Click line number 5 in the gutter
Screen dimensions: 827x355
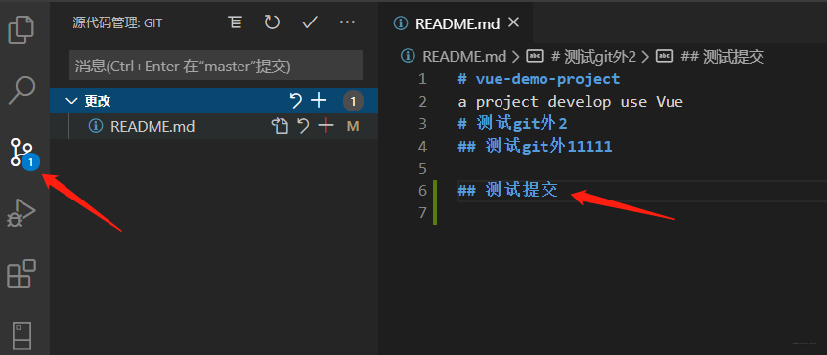tap(422, 169)
